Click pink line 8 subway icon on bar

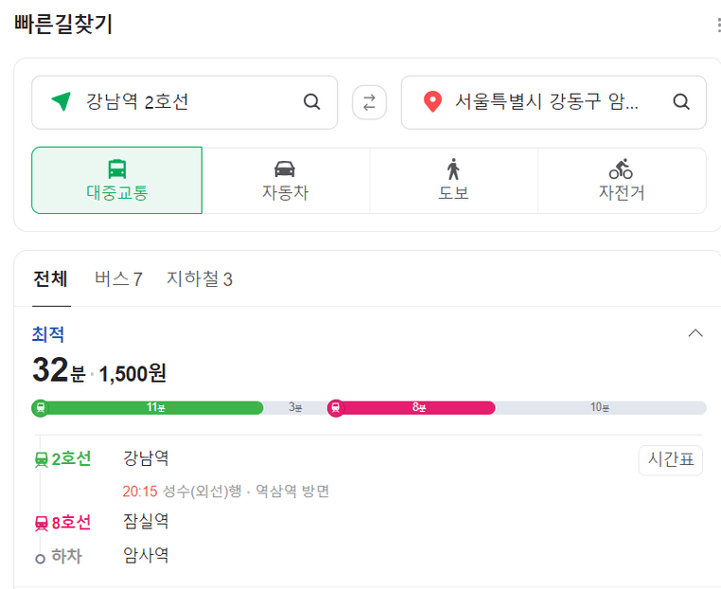336,408
